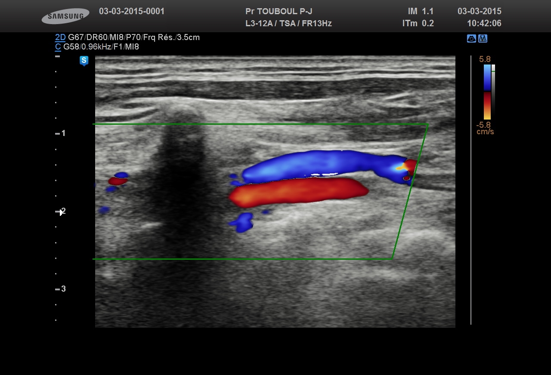Click the scan-sector icon with circular arrow

click(471, 39)
